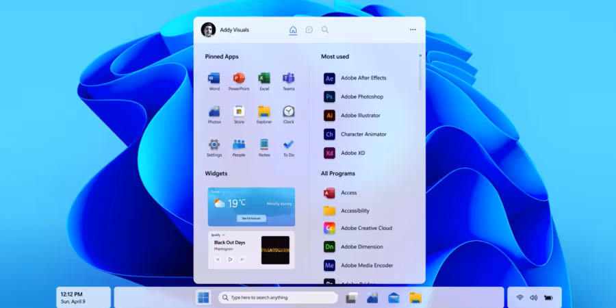Open the Phantogram album art thumbnail
The height and width of the screenshot is (308, 616).
tap(275, 251)
